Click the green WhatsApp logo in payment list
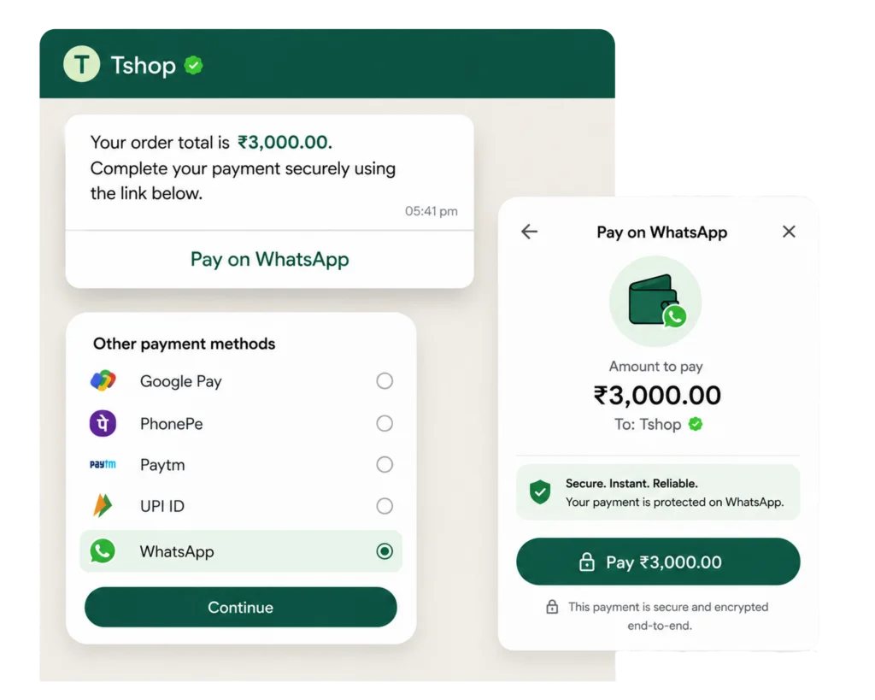Image resolution: width=875 pixels, height=700 pixels. click(103, 551)
